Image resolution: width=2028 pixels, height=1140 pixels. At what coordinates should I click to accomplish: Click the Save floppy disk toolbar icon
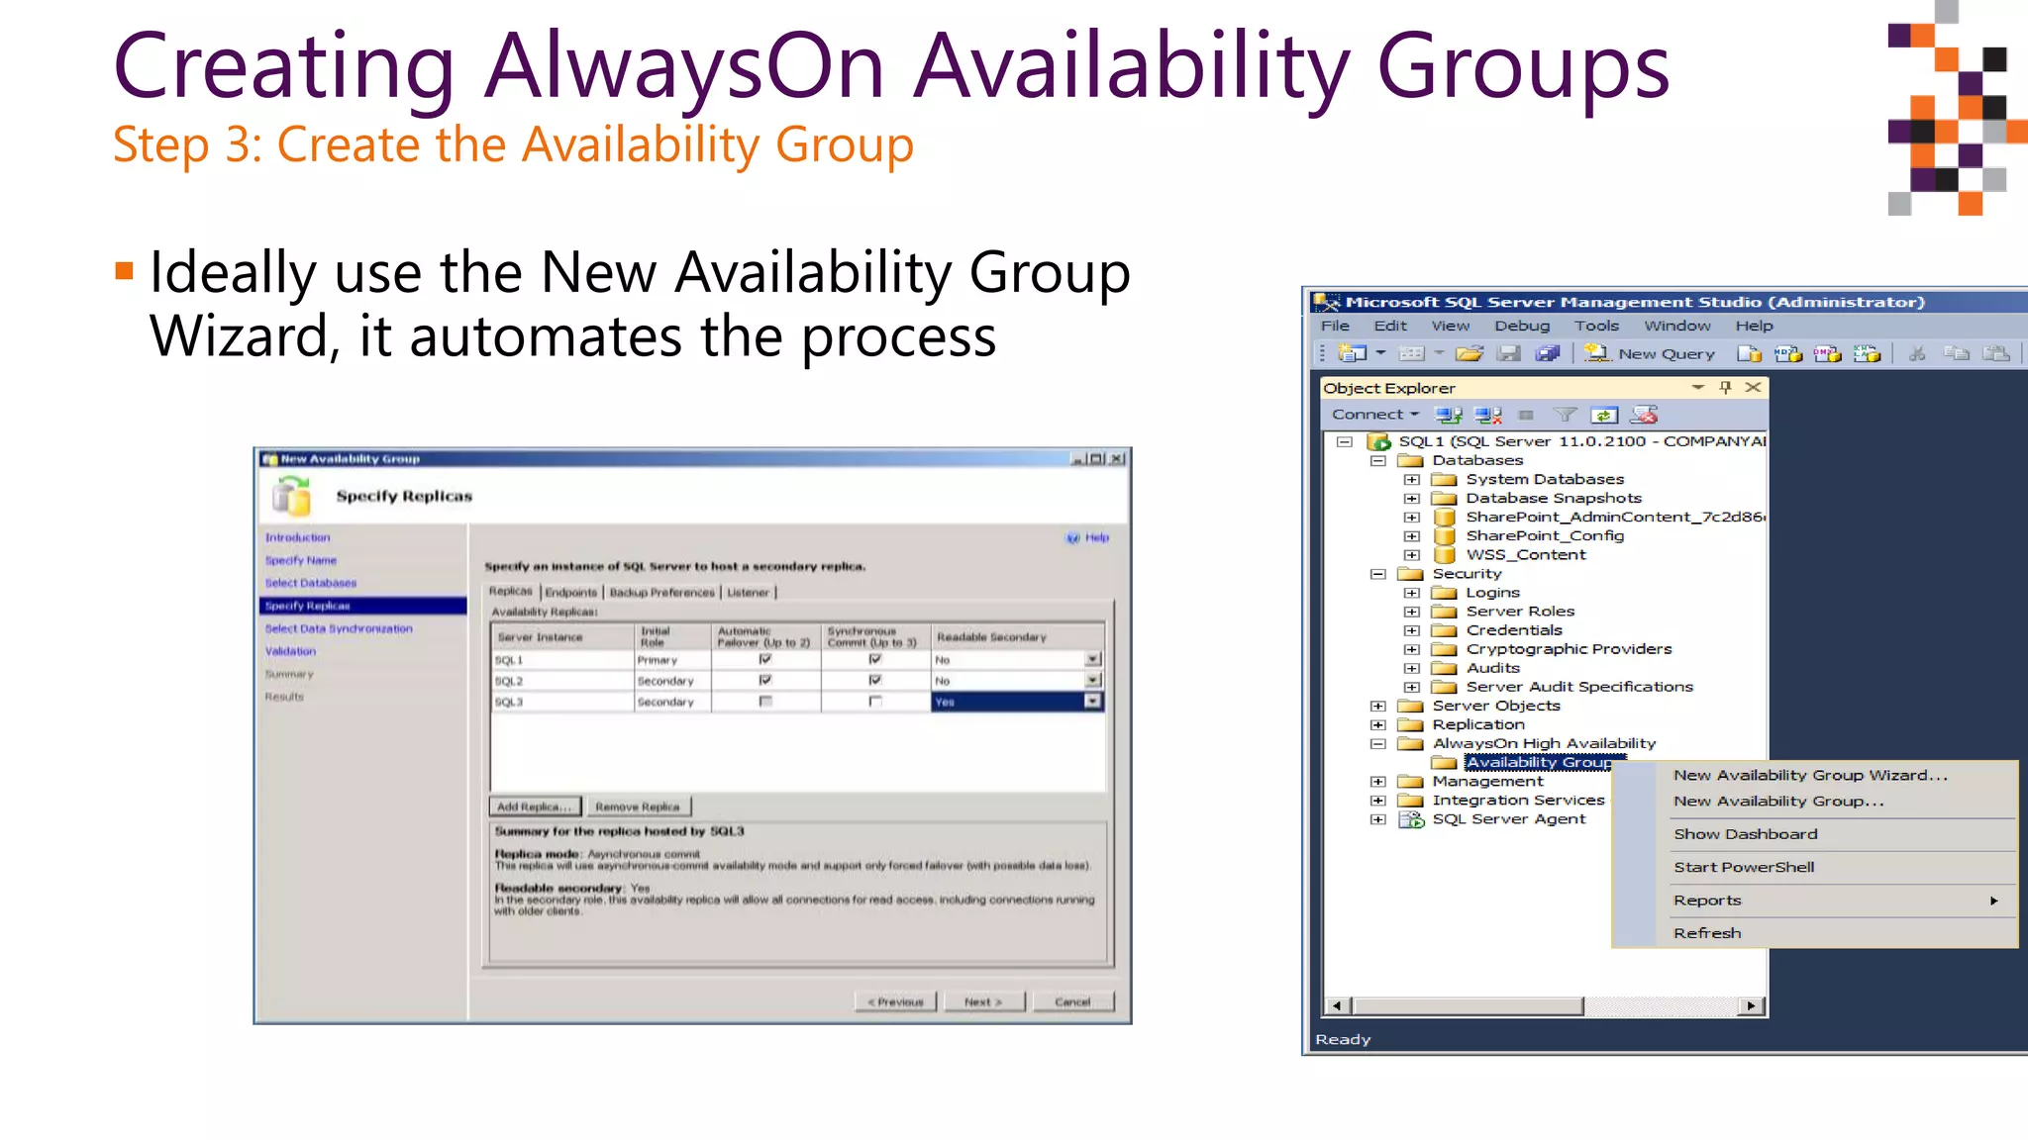pyautogui.click(x=1509, y=353)
